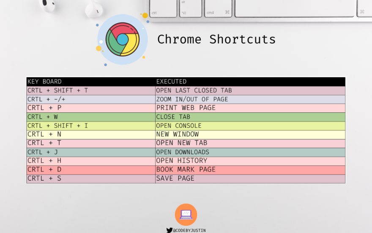372x233 pixels.
Task: Click the ctrl key on keyboard photo
Action: (163, 8)
